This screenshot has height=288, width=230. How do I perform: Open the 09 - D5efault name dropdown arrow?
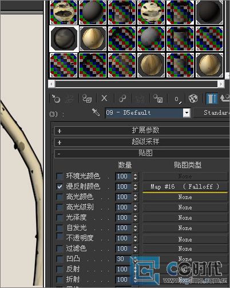point(187,113)
